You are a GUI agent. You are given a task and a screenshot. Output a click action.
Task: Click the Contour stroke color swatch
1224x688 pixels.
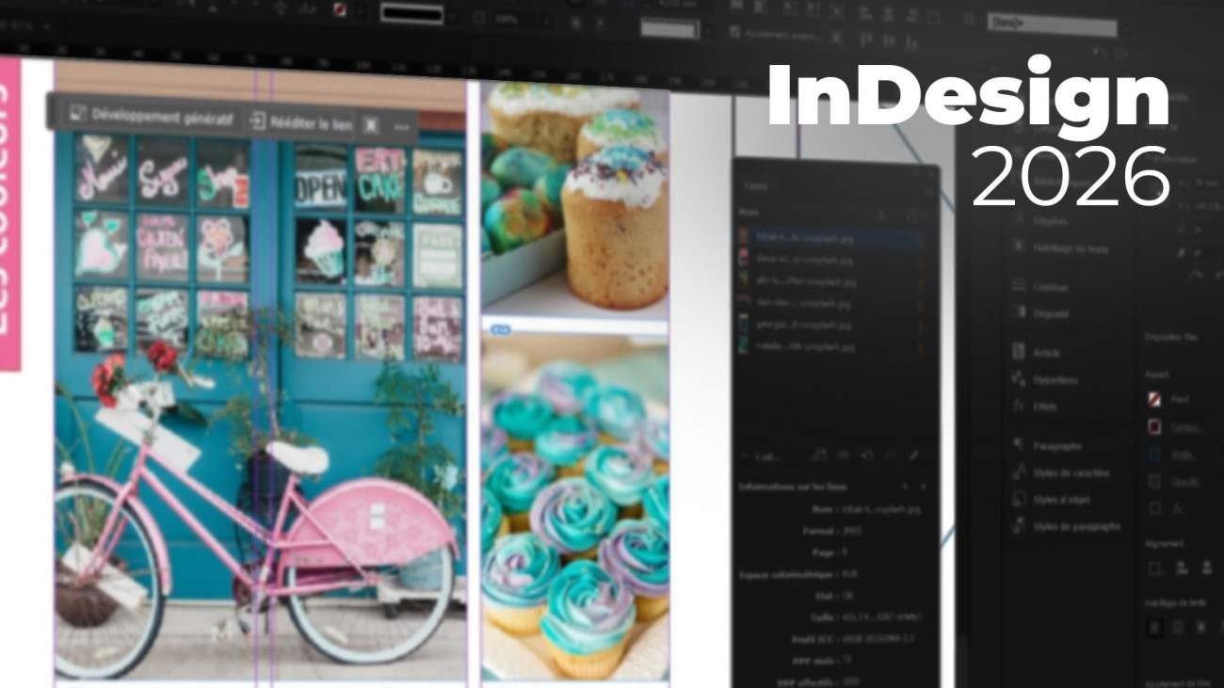click(1154, 426)
